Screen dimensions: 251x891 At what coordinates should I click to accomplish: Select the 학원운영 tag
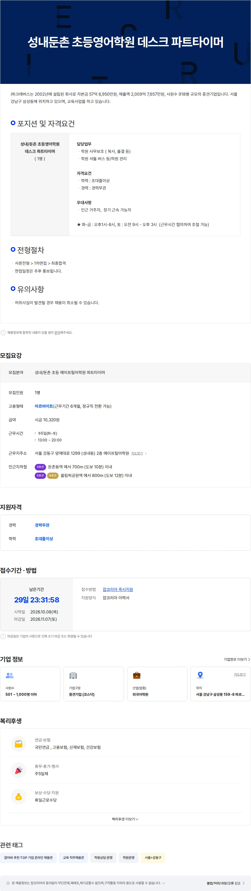point(128,858)
